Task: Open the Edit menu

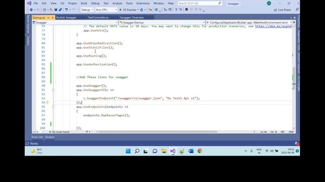Action: coord(44,4)
